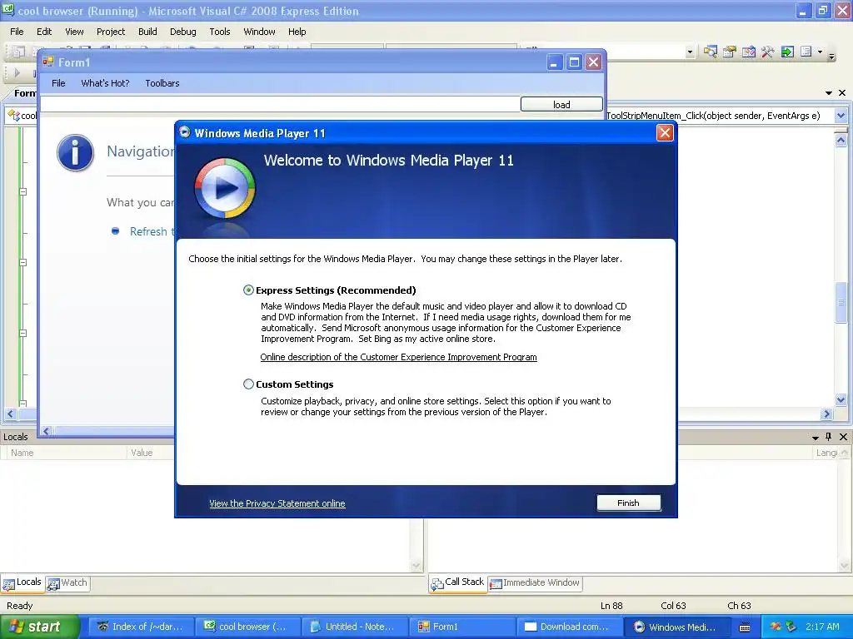Screen dimensions: 853x639
Task: Open What's Hot? menu in Form1
Action: coord(105,83)
